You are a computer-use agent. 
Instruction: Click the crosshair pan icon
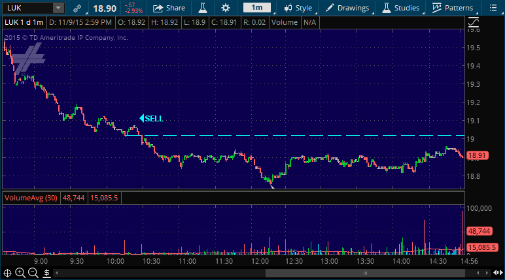[7, 273]
